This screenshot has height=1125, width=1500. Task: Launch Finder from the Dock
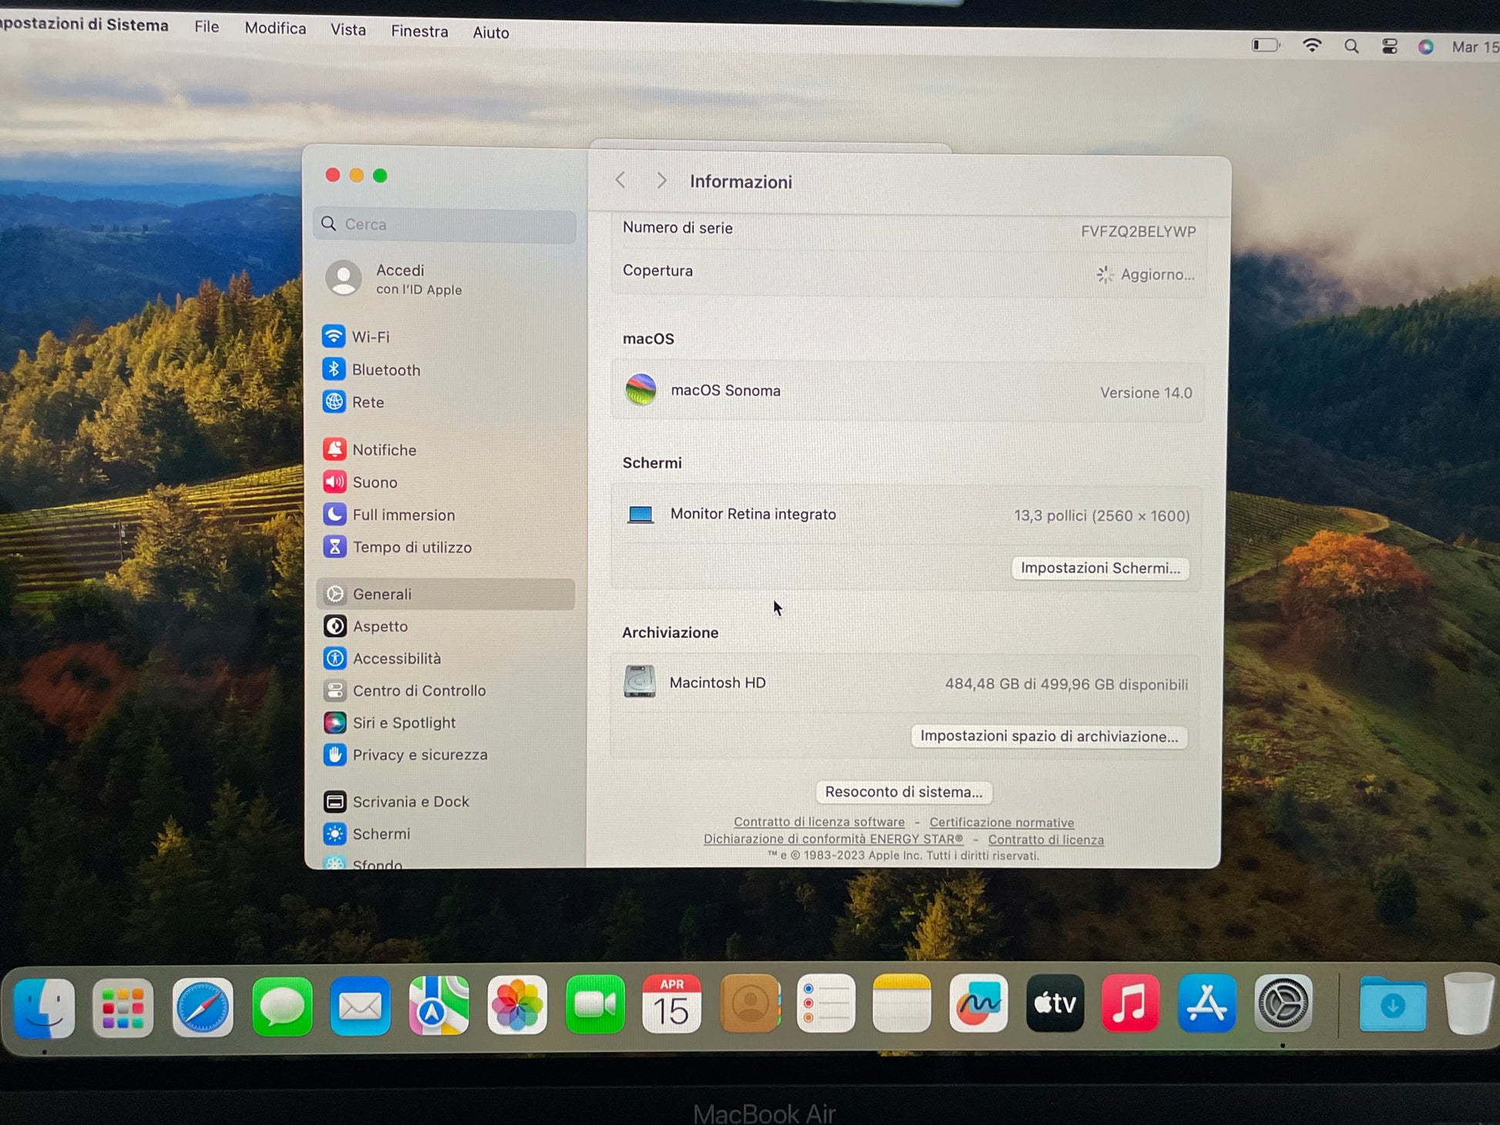(45, 1008)
